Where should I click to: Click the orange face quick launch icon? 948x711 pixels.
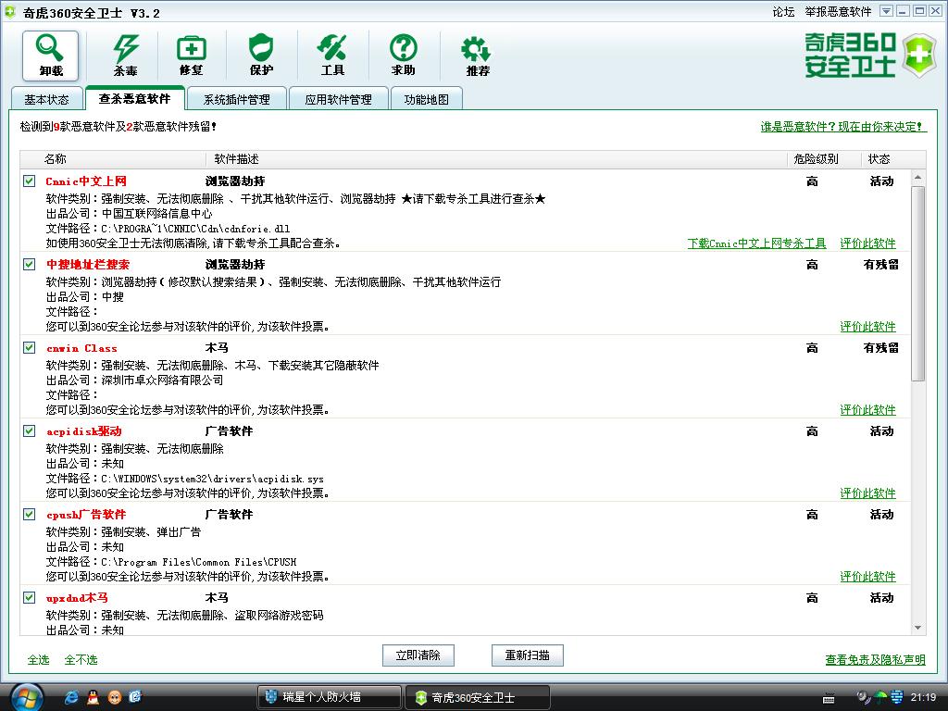point(114,697)
